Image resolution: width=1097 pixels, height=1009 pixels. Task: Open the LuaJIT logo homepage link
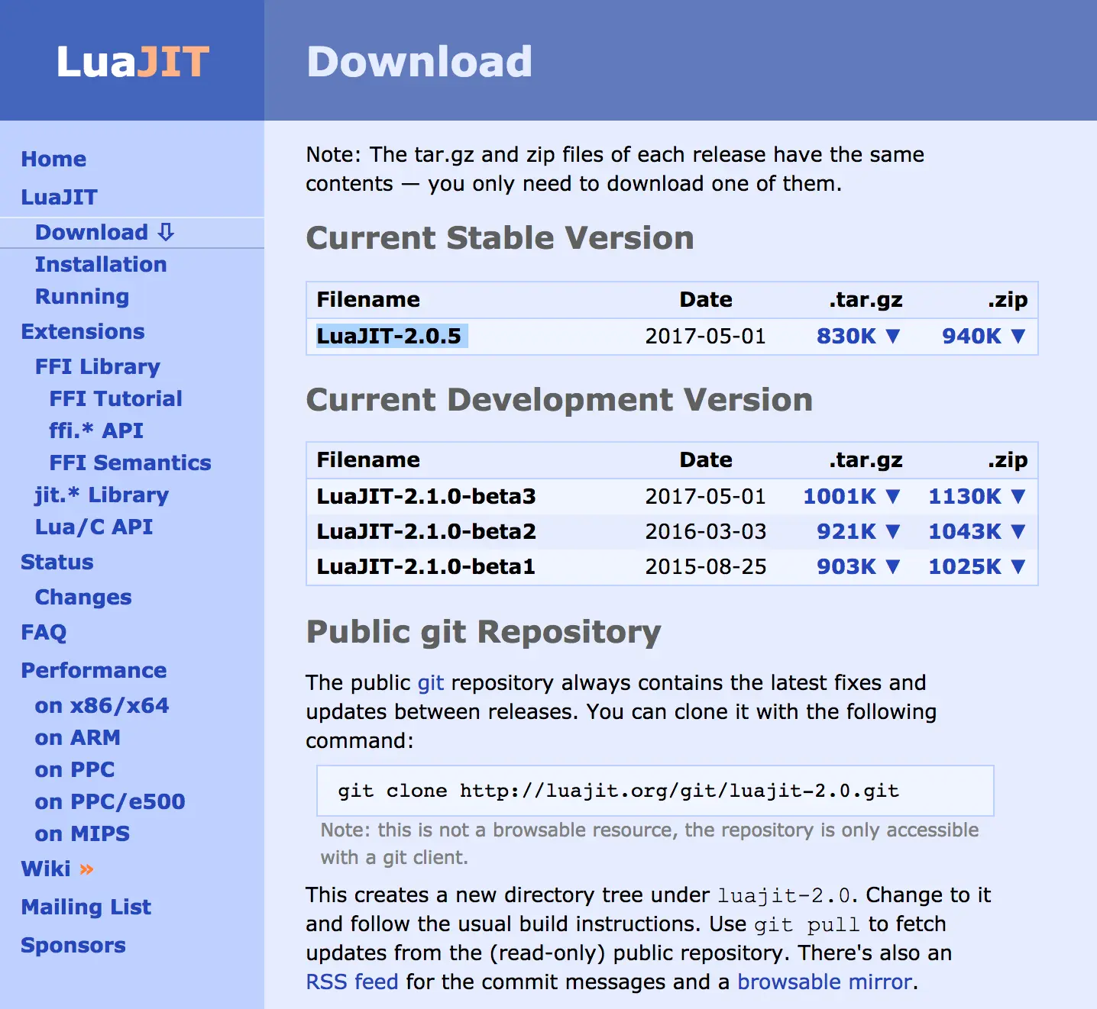coord(132,61)
